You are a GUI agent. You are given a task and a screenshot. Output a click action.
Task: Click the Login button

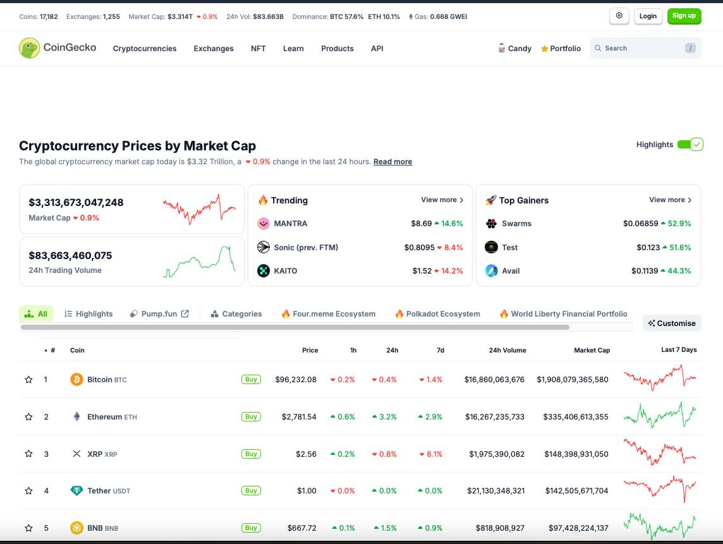click(x=648, y=16)
